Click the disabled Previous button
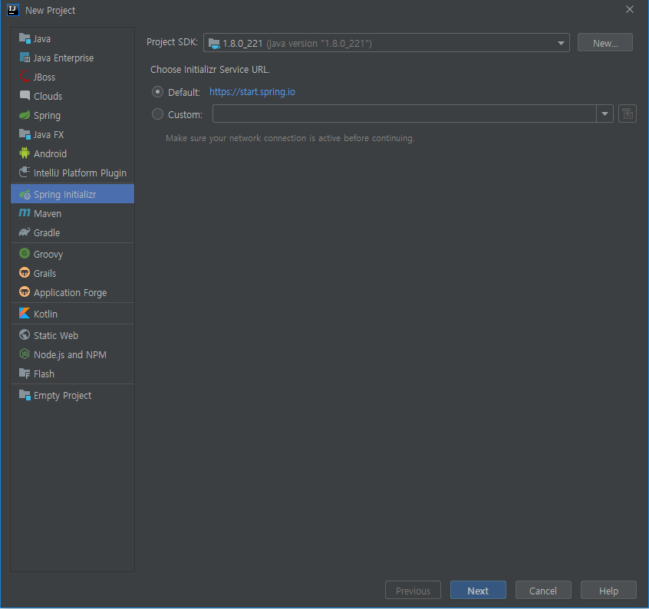Image resolution: width=649 pixels, height=609 pixels. point(413,590)
